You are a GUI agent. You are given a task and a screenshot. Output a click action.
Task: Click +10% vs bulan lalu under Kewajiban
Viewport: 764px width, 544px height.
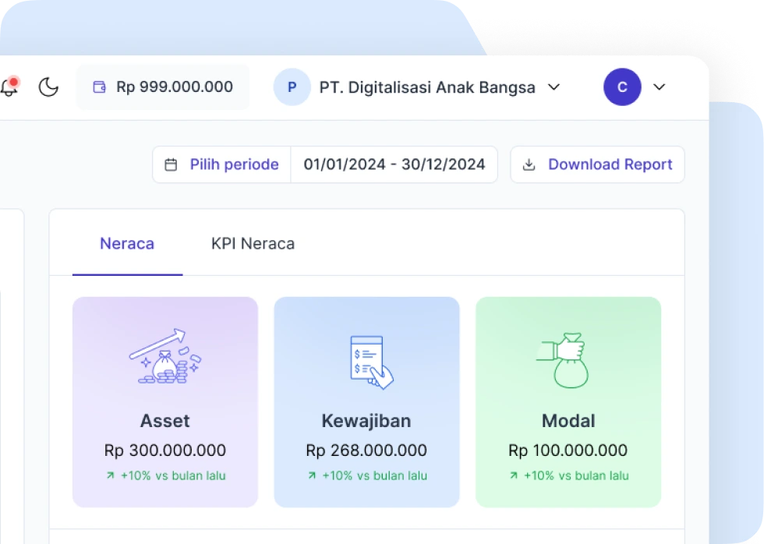(366, 475)
